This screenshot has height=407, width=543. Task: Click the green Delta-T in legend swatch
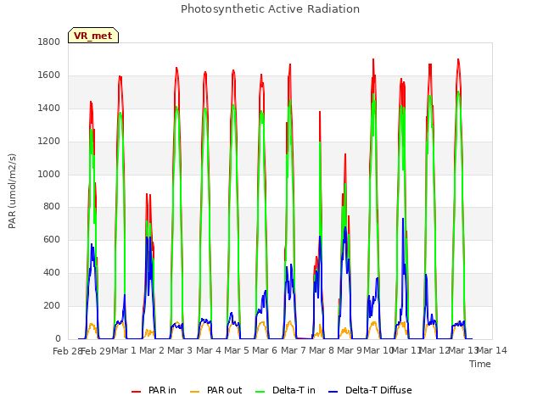click(260, 392)
